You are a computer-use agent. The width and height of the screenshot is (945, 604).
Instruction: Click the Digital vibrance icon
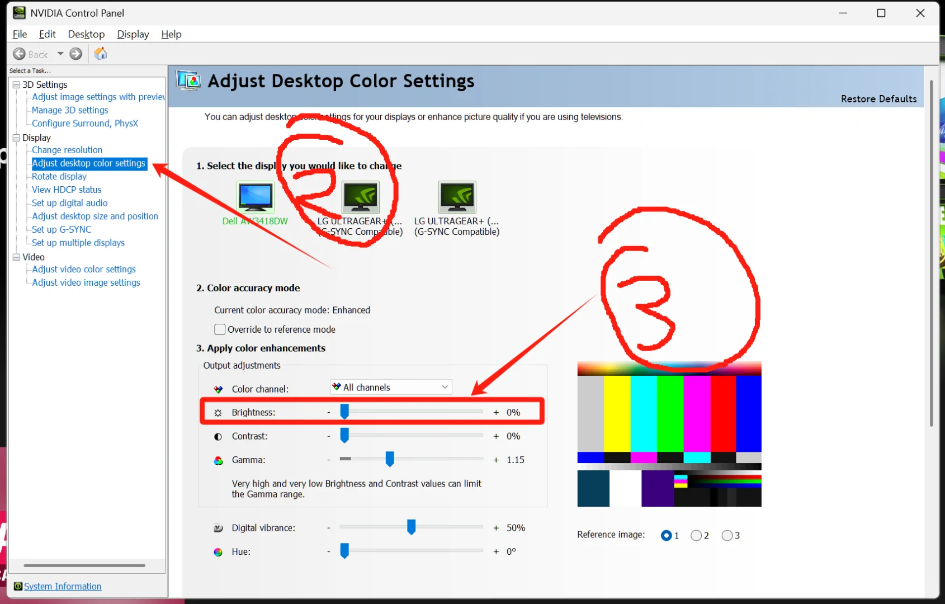[x=218, y=528]
